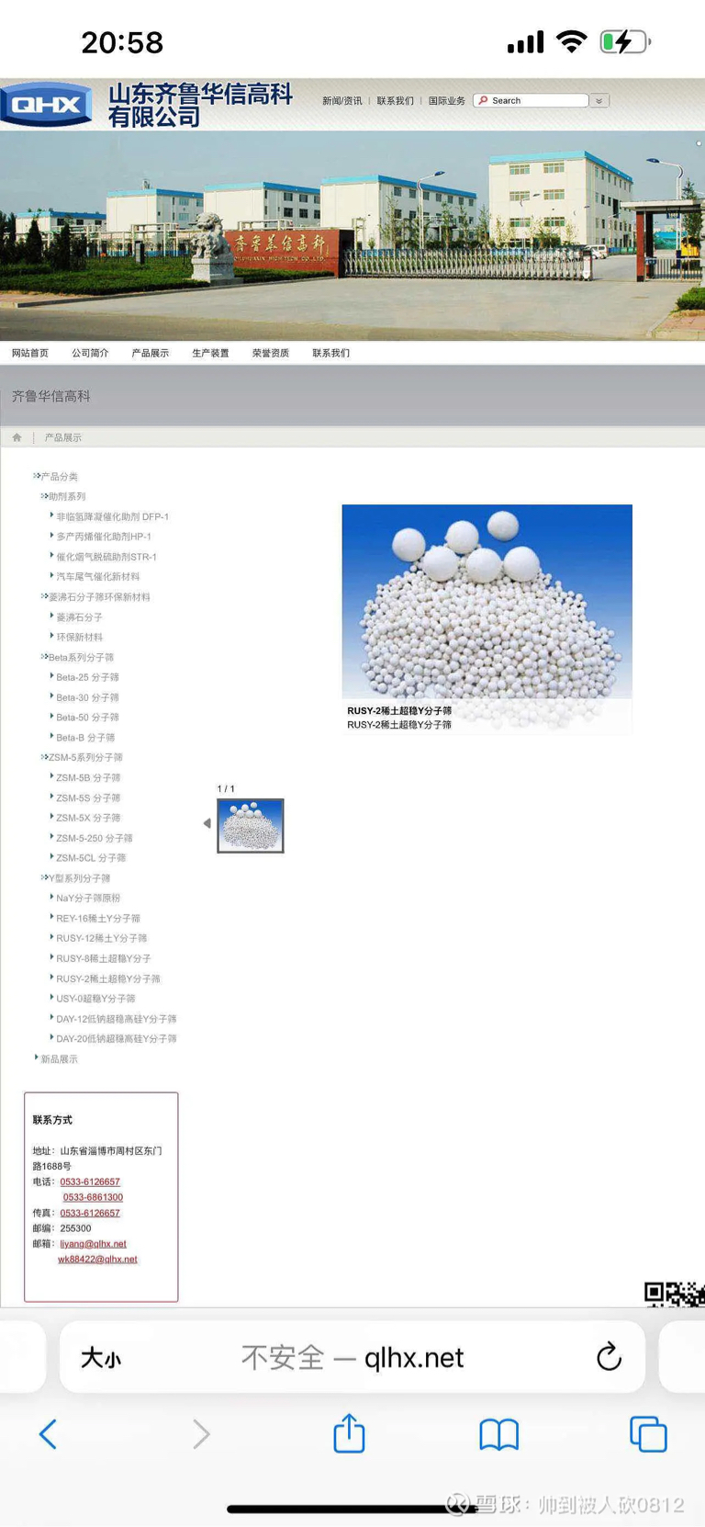The image size is (705, 1527).
Task: Reload the page with refresh icon
Action: click(x=609, y=1357)
